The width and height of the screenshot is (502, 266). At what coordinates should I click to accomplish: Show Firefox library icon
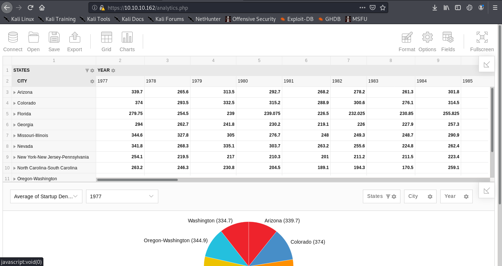pyautogui.click(x=446, y=8)
